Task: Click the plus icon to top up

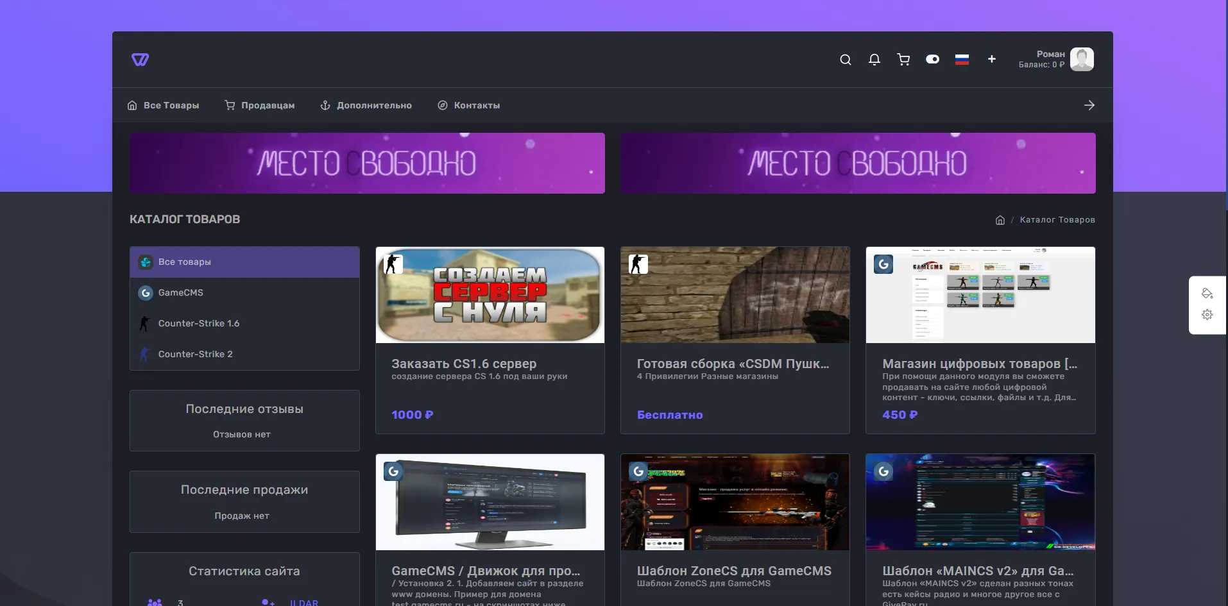Action: (x=991, y=59)
